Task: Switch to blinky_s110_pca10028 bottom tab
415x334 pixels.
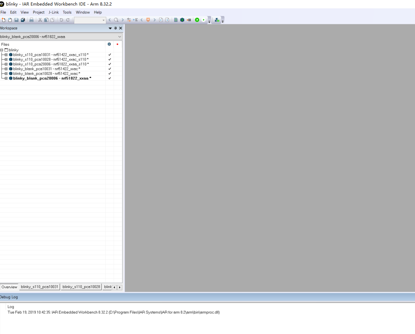Action: pos(81,287)
